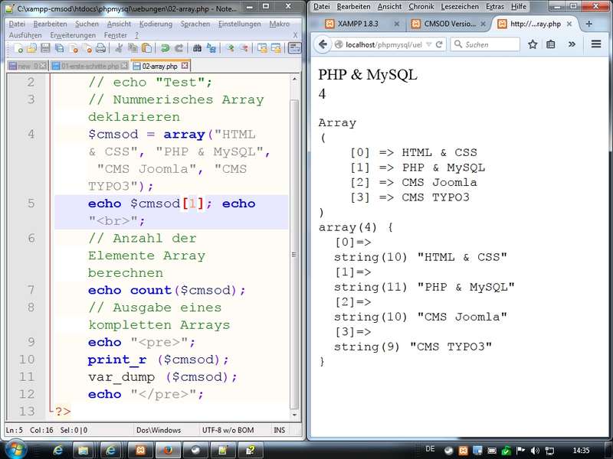Image resolution: width=613 pixels, height=459 pixels.
Task: Go back with the Firefox back arrow
Action: pos(323,44)
